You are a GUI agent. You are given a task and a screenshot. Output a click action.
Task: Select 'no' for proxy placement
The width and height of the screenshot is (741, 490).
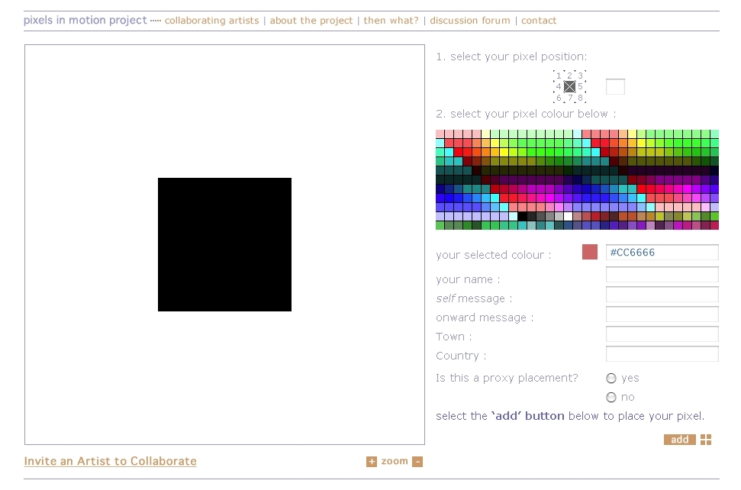tap(611, 398)
